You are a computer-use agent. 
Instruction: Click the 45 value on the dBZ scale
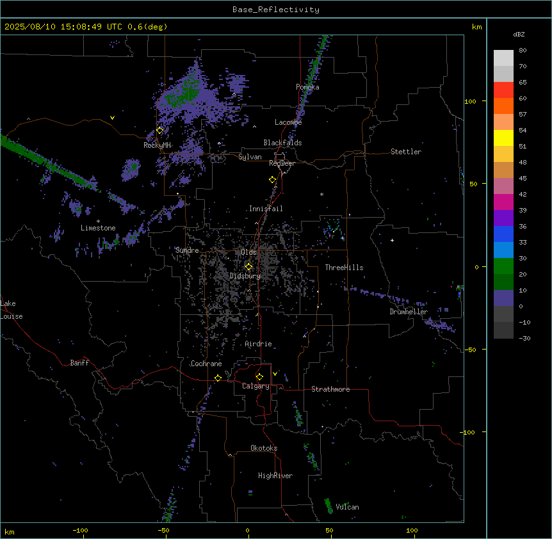(523, 179)
